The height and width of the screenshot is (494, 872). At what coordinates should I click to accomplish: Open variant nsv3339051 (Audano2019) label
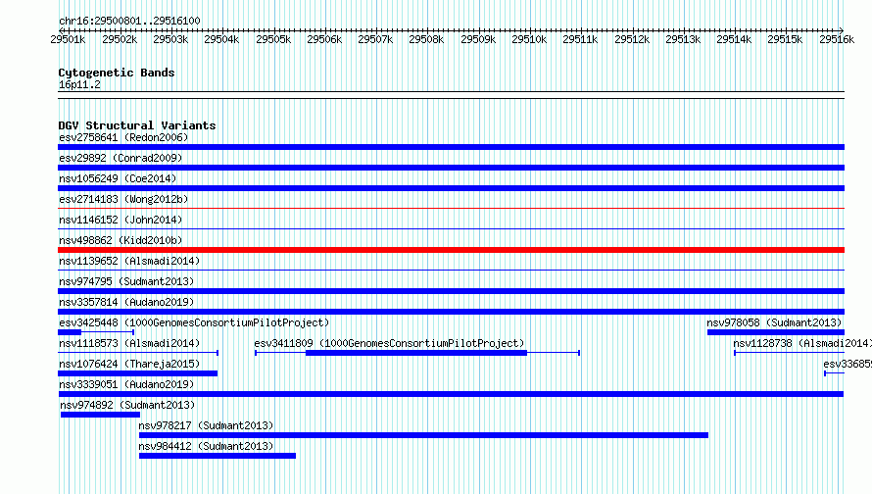(x=126, y=384)
